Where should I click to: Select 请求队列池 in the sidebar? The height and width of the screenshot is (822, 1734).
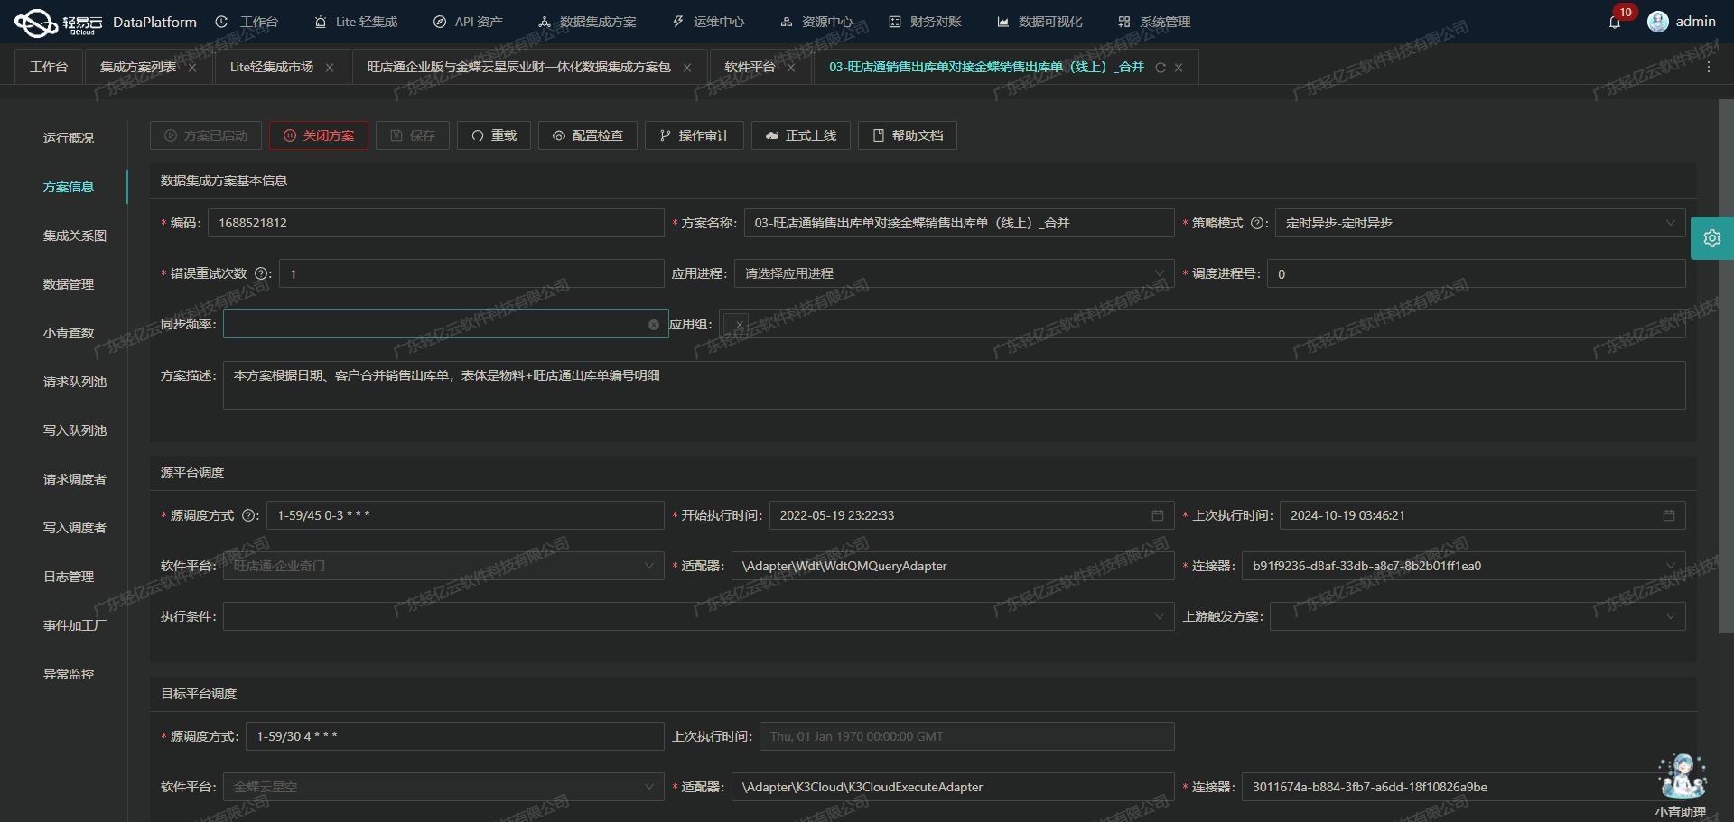[75, 382]
